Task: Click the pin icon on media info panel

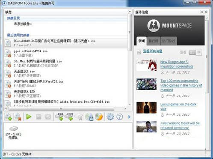Action: (x=201, y=12)
